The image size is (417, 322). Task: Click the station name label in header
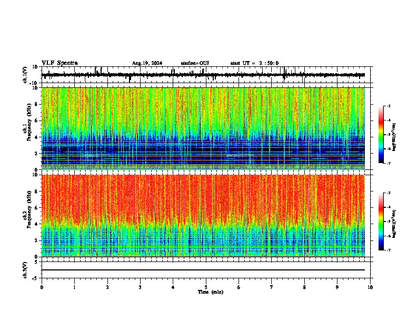[195, 63]
